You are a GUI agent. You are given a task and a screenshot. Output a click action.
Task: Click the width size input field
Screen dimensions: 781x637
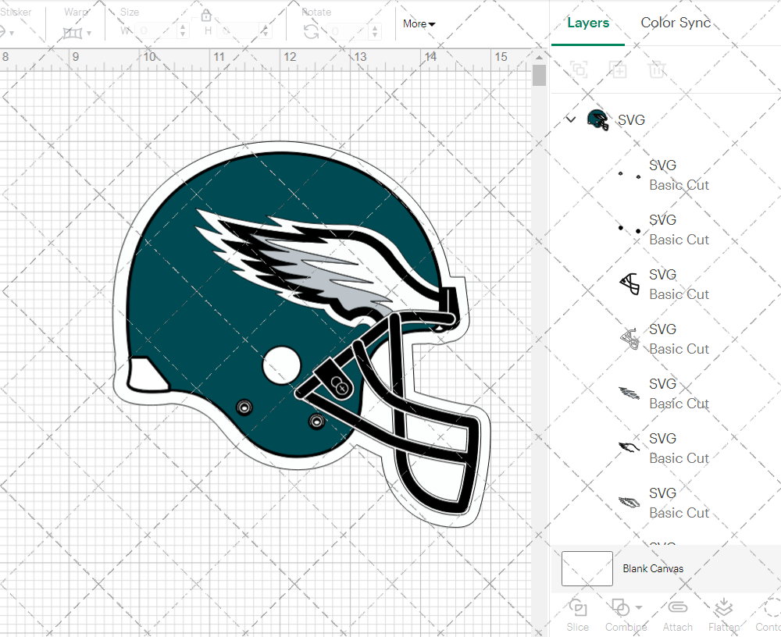[156, 31]
